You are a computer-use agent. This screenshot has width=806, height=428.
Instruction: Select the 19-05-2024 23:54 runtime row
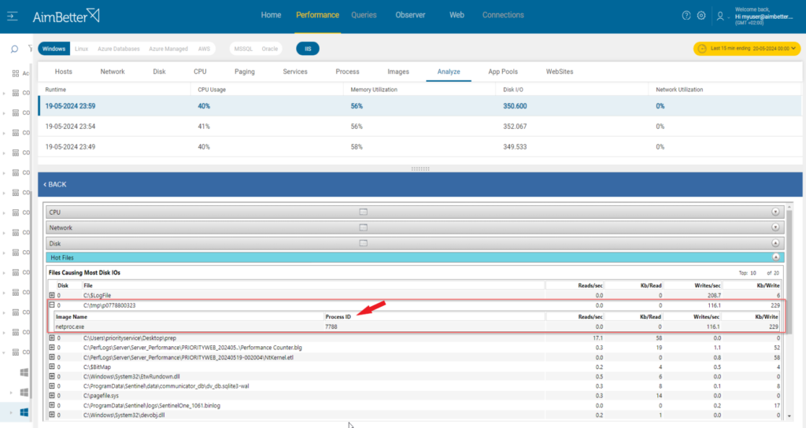(x=420, y=127)
